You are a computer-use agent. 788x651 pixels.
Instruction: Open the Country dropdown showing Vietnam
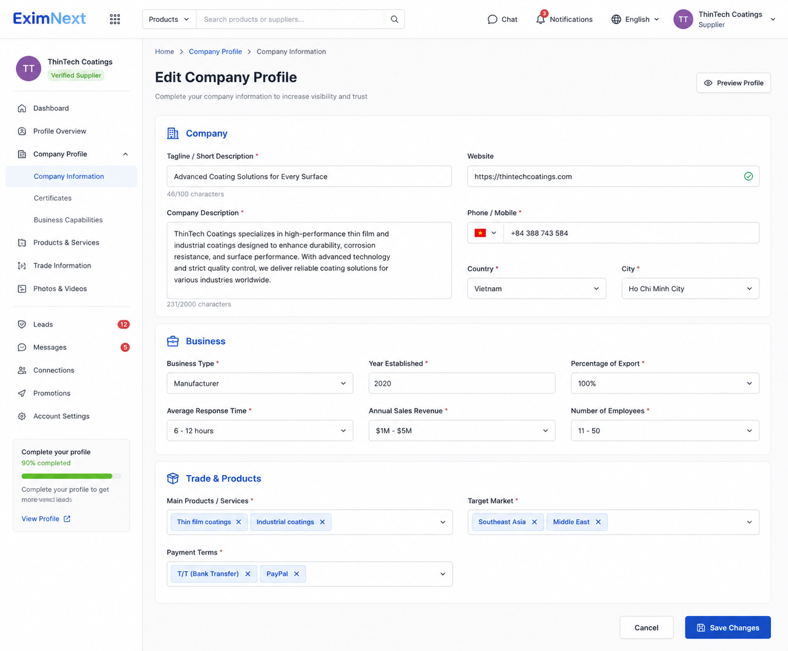536,288
